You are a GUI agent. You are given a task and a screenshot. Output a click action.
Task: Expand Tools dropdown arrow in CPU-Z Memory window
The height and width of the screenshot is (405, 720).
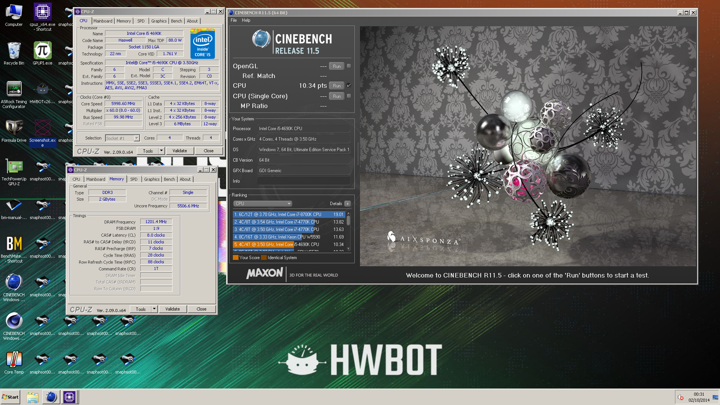(154, 309)
